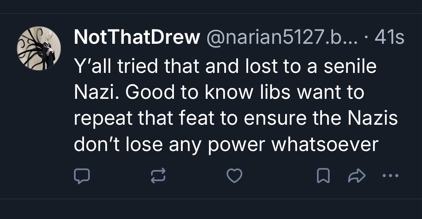Click the NotThatDrew display name

click(x=137, y=37)
